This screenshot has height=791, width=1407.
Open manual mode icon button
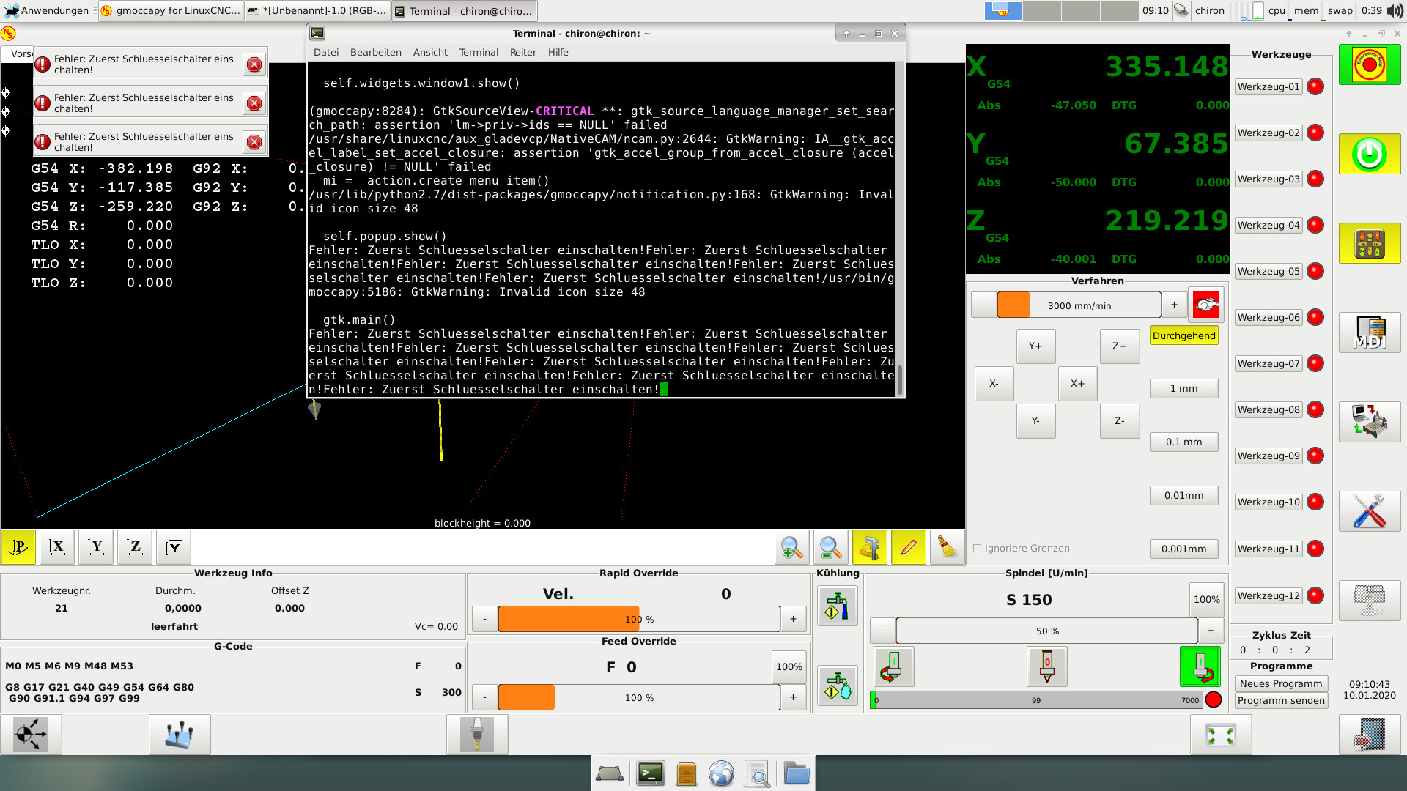1369,243
